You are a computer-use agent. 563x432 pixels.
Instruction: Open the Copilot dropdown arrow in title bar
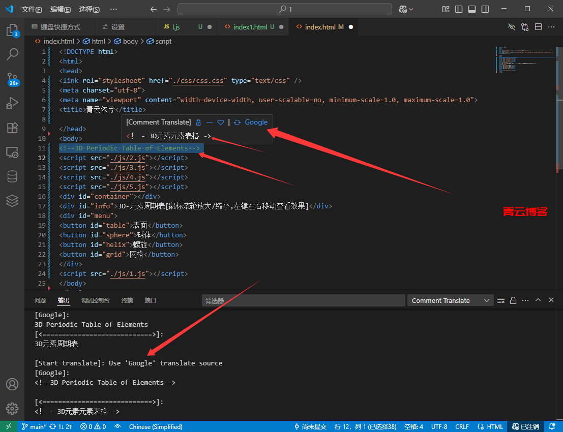[411, 9]
